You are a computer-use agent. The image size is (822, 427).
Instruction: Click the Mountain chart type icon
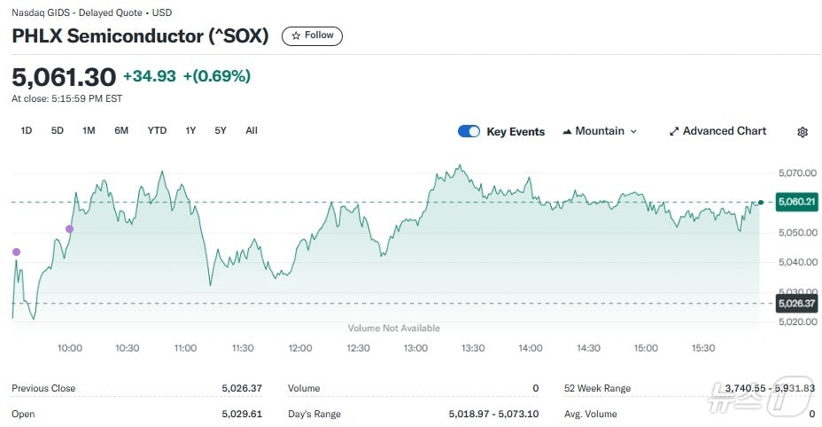567,132
